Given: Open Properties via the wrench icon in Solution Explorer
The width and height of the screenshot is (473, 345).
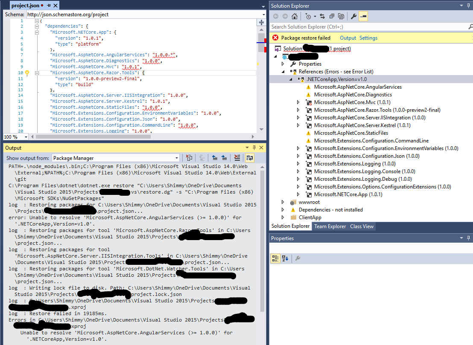Looking at the screenshot, I should [353, 16].
